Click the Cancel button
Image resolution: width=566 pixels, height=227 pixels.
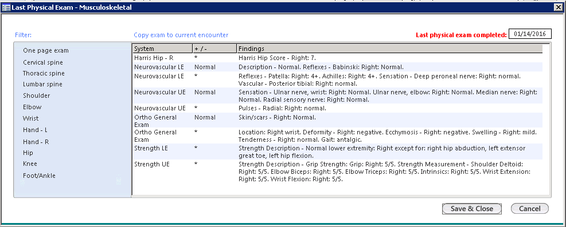pos(529,209)
